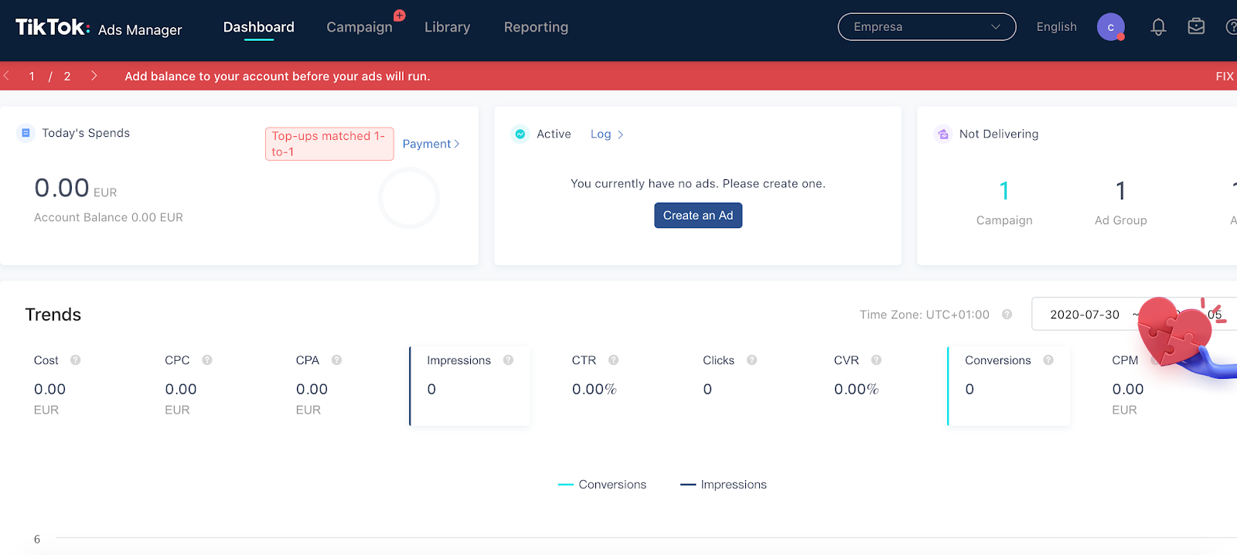Click the help icon beside Conversions
The height and width of the screenshot is (555, 1237).
(1048, 360)
